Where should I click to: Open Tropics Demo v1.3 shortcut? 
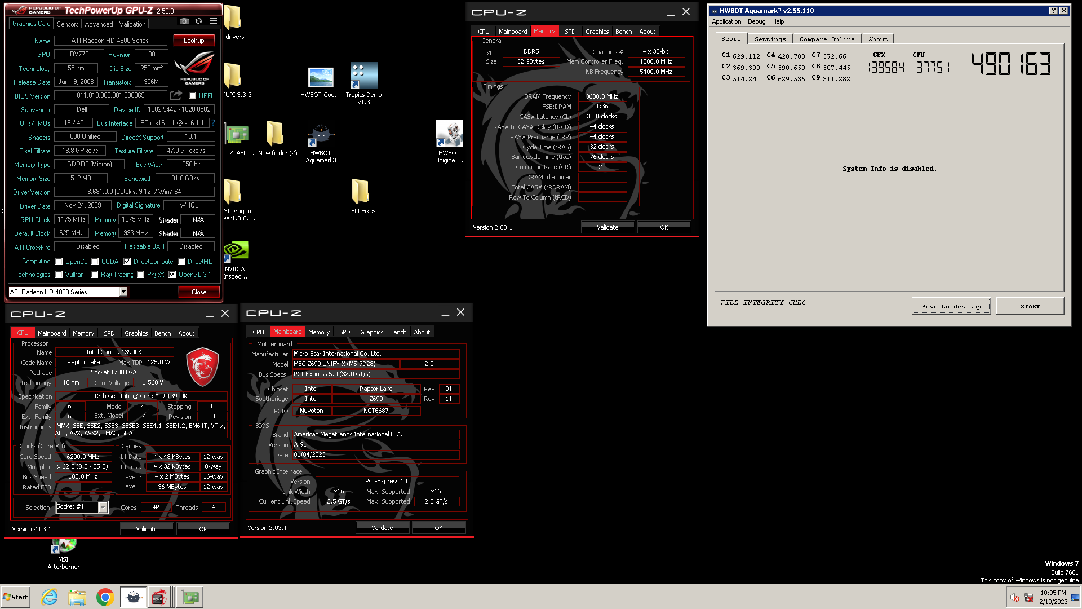click(363, 83)
